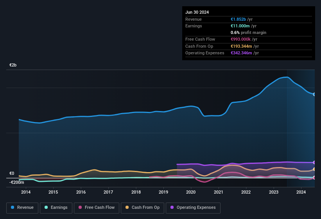
Task: Click the pink Free Cash Flow dot
Action: (80, 208)
